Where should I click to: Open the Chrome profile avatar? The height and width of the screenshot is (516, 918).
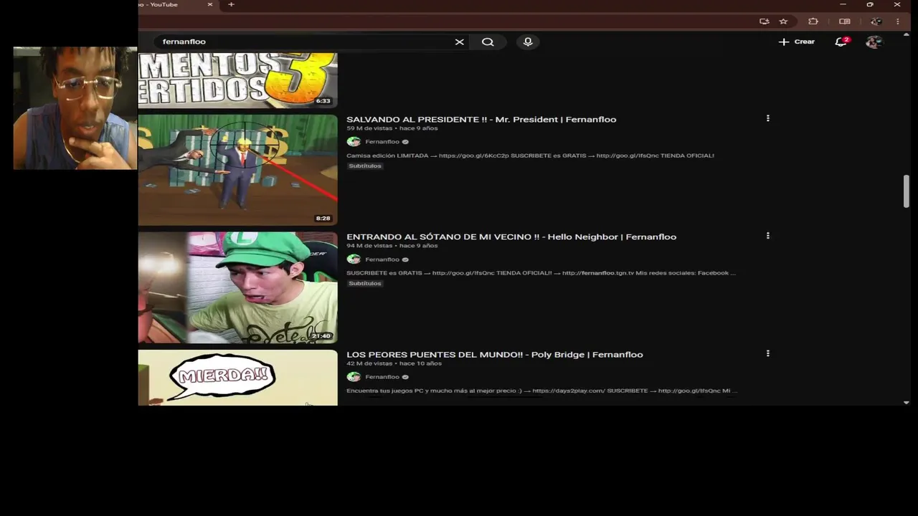tap(876, 21)
